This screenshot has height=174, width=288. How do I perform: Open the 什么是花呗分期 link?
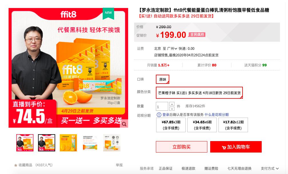pyautogui.click(x=217, y=115)
